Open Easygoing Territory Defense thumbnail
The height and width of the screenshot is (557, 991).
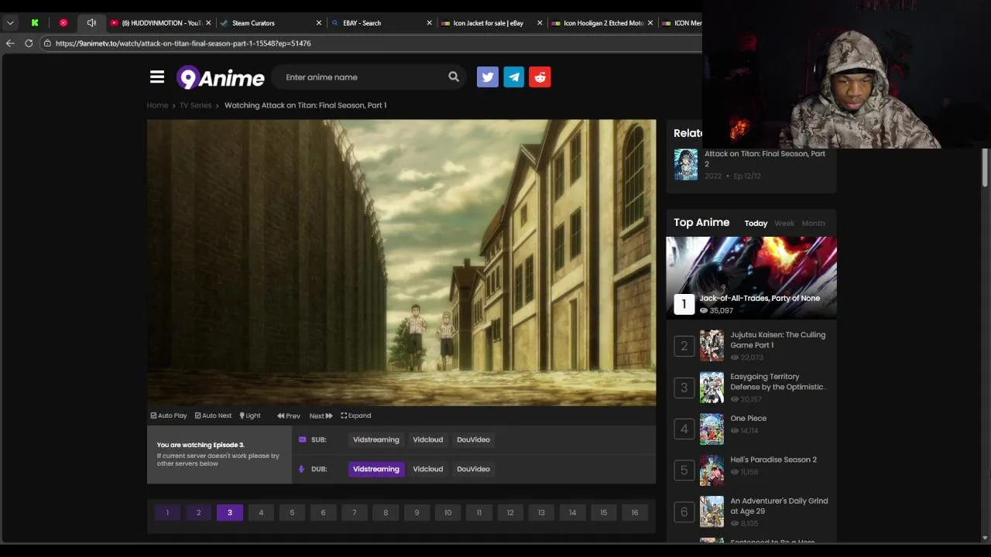coord(712,388)
